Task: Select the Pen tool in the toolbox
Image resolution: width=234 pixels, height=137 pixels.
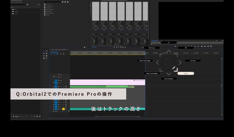Action: pos(46,56)
